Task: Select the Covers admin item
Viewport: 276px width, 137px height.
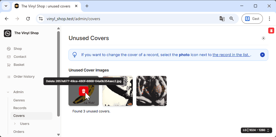Action: 31,116
